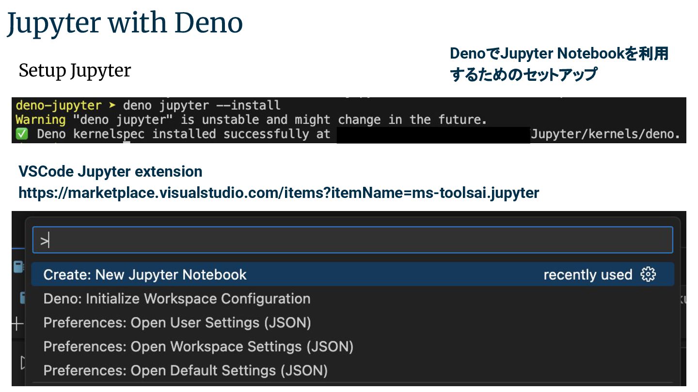Image resolution: width=698 pixels, height=392 pixels.
Task: Click the partially hidden notebook icon beside Deno row
Action: [x=22, y=297]
